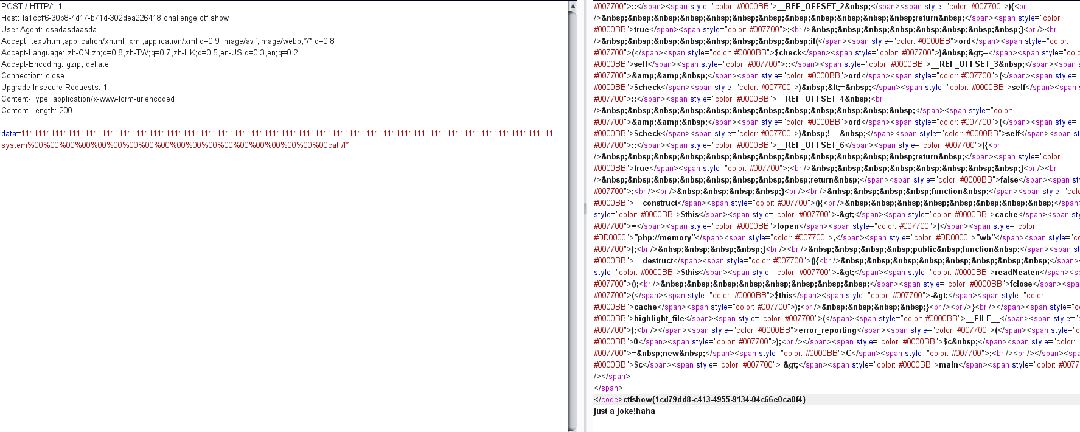Click the 'Content-Length: 200' line

click(37, 110)
